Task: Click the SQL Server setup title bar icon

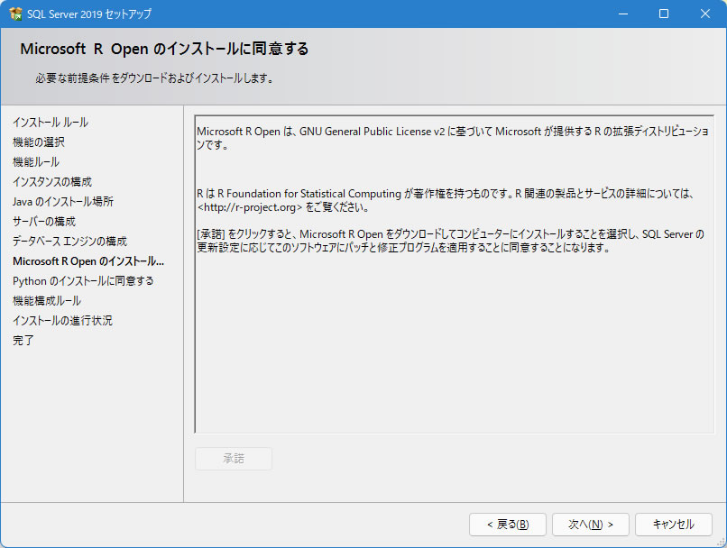Action: click(x=15, y=14)
